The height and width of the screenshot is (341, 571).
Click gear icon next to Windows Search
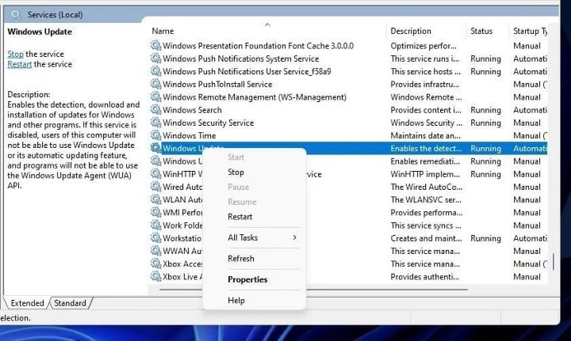(156, 110)
